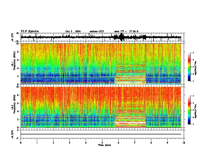
Task: Click the "2" kHz tick on ch.2 frequency axis
Action: pyautogui.click(x=18, y=119)
